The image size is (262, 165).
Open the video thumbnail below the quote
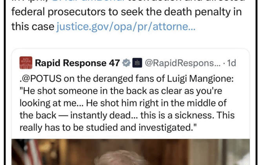pyautogui.click(x=131, y=152)
